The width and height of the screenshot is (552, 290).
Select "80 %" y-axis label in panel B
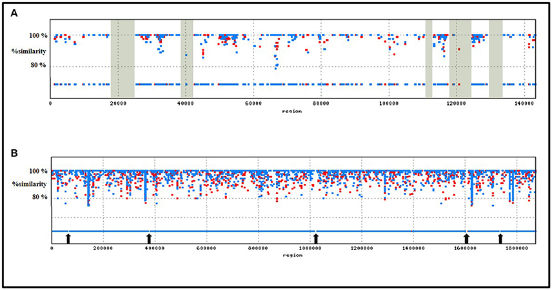pos(40,197)
